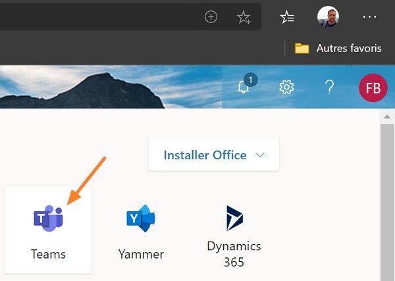This screenshot has height=281, width=395.
Task: Open the Autres favoris folder
Action: (x=338, y=48)
